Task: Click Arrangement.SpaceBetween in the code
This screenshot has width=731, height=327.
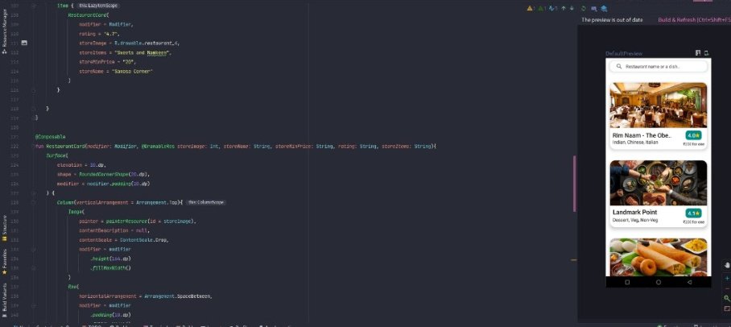Action: pyautogui.click(x=178, y=296)
